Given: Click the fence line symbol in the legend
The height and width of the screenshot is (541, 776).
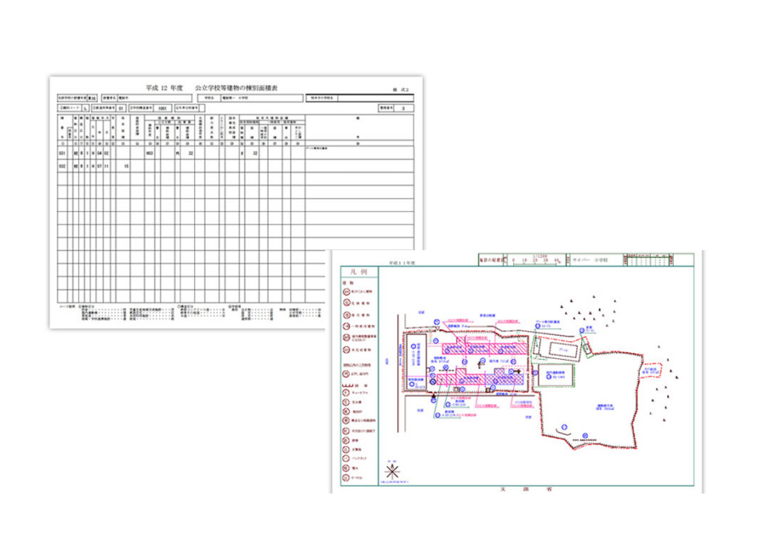Looking at the screenshot, I should click(x=347, y=385).
